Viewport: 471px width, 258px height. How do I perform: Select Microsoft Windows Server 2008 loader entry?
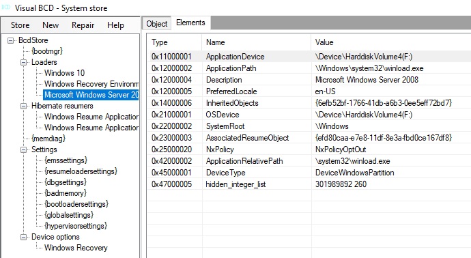91,95
